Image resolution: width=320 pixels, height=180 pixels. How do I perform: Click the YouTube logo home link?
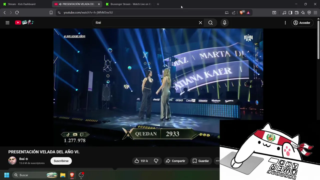point(24,22)
